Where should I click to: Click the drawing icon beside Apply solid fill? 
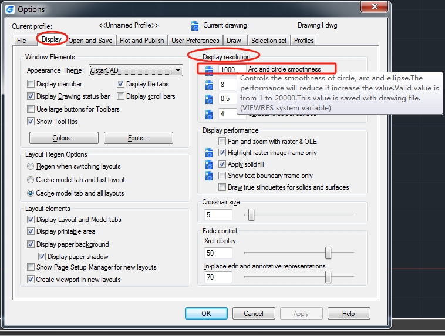(x=208, y=164)
